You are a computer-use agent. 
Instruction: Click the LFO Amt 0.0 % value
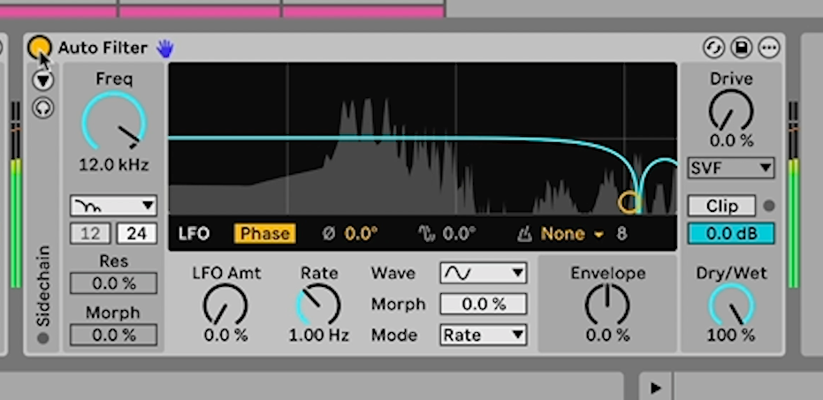pyautogui.click(x=225, y=336)
